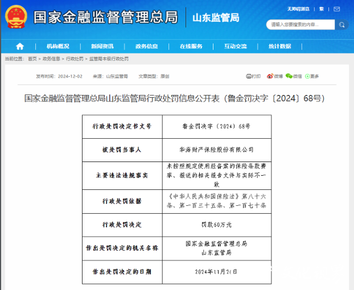Click cell 行政处罚依据
This screenshot has height=290, width=354.
122,201
